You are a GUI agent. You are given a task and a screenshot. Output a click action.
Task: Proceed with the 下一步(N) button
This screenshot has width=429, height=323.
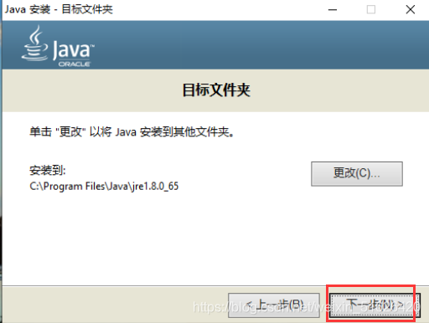[x=375, y=305]
